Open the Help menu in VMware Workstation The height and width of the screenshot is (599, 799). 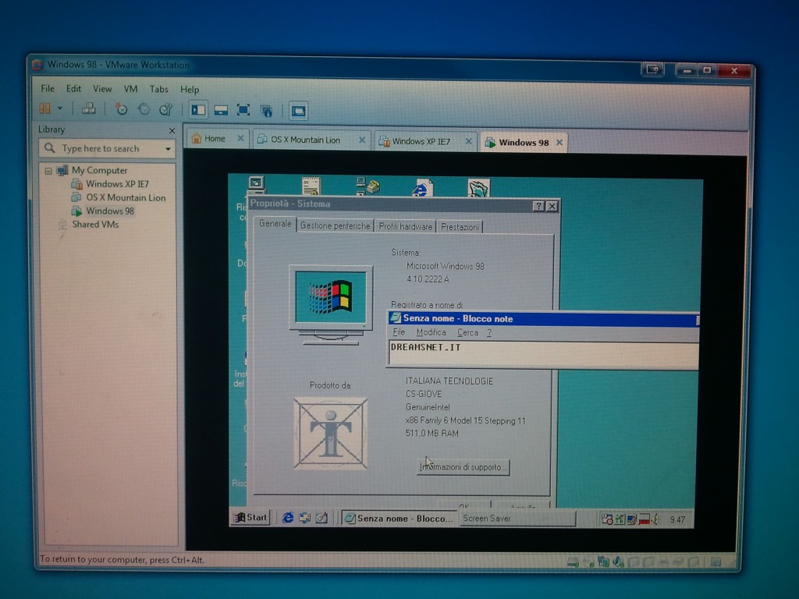coord(190,90)
